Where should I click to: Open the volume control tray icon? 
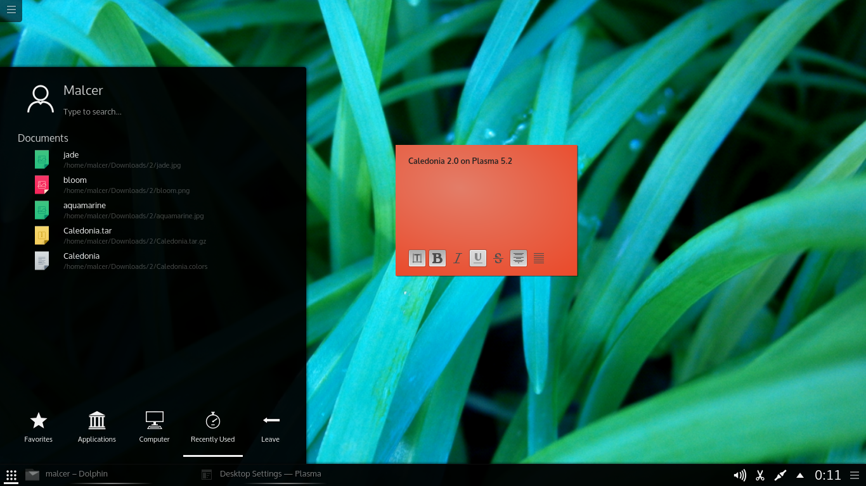pos(739,475)
